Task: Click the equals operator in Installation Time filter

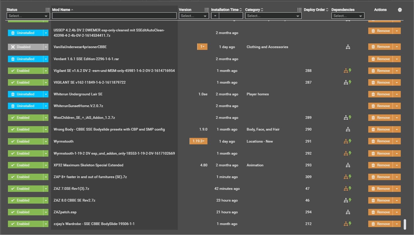Action: click(215, 16)
